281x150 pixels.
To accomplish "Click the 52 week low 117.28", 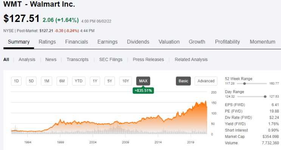I will click(x=230, y=83).
